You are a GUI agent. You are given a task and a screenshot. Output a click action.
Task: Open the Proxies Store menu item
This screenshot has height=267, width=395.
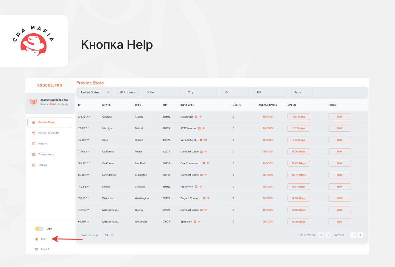(50, 122)
